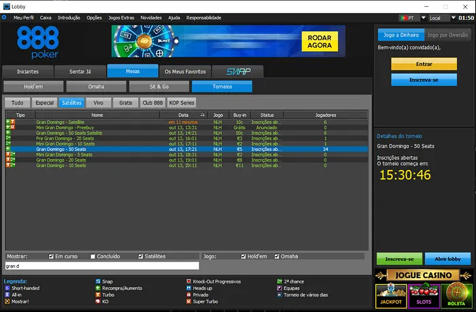
Task: Click the RODAR AGORA banner button
Action: [320, 41]
